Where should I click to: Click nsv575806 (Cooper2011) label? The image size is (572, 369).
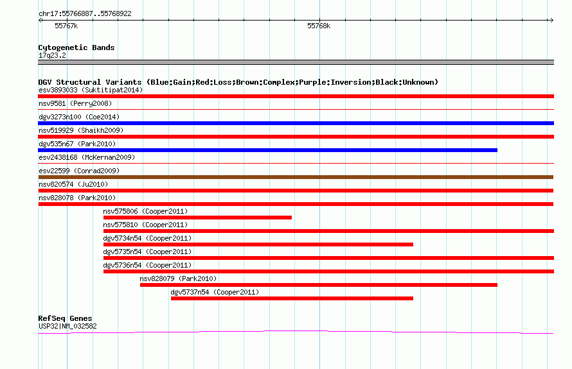point(145,211)
